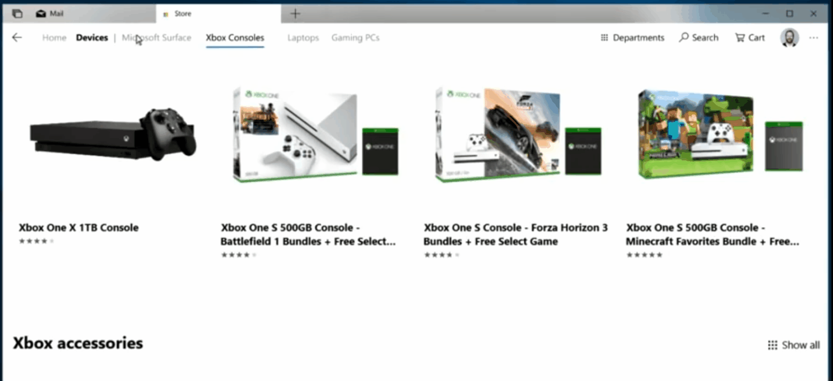Go back with the back arrow
Image resolution: width=833 pixels, height=381 pixels.
[17, 38]
